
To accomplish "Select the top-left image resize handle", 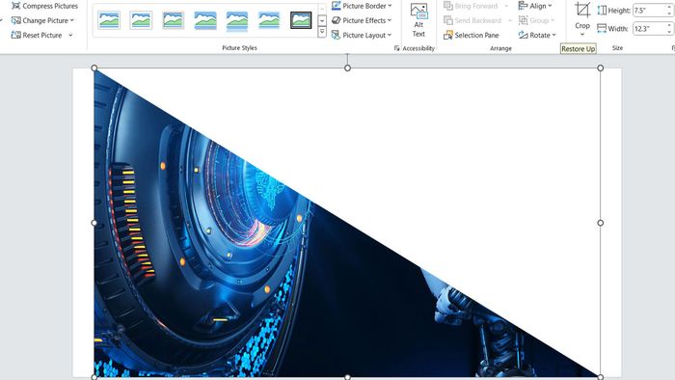I will pos(94,68).
